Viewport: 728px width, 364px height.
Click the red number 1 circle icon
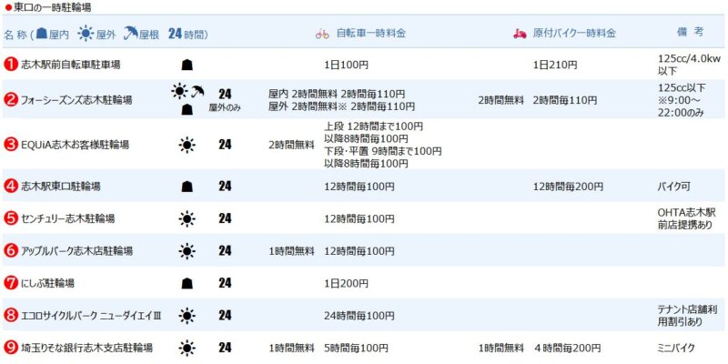[x=11, y=65]
